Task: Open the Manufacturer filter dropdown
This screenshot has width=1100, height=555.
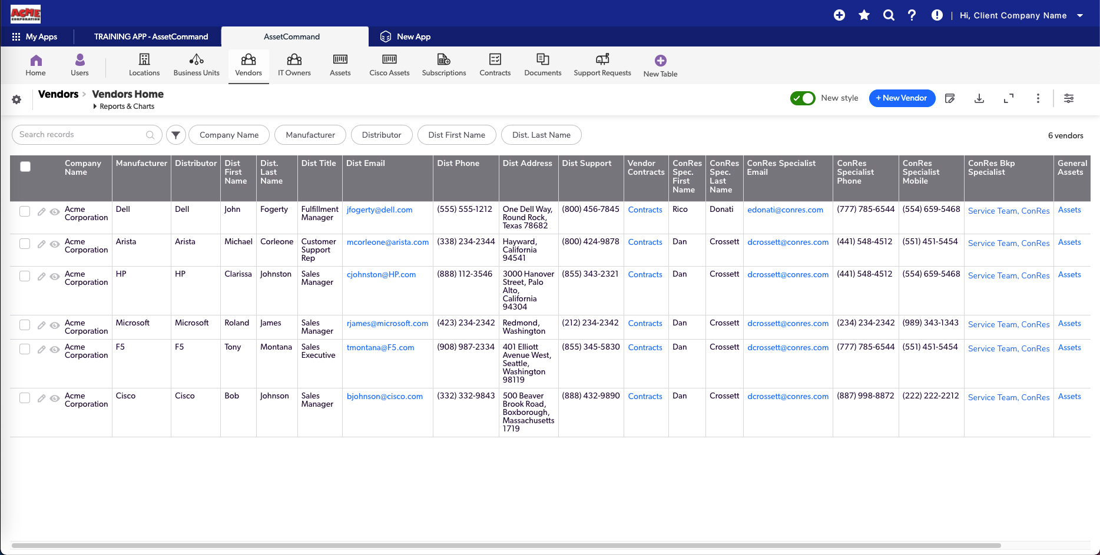Action: tap(310, 135)
